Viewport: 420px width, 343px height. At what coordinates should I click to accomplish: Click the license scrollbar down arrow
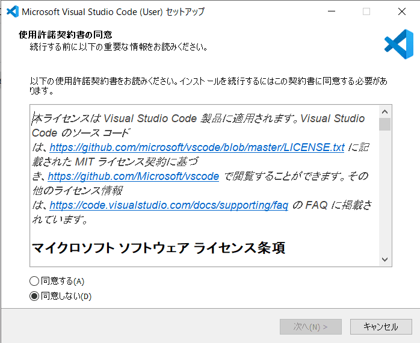click(385, 259)
